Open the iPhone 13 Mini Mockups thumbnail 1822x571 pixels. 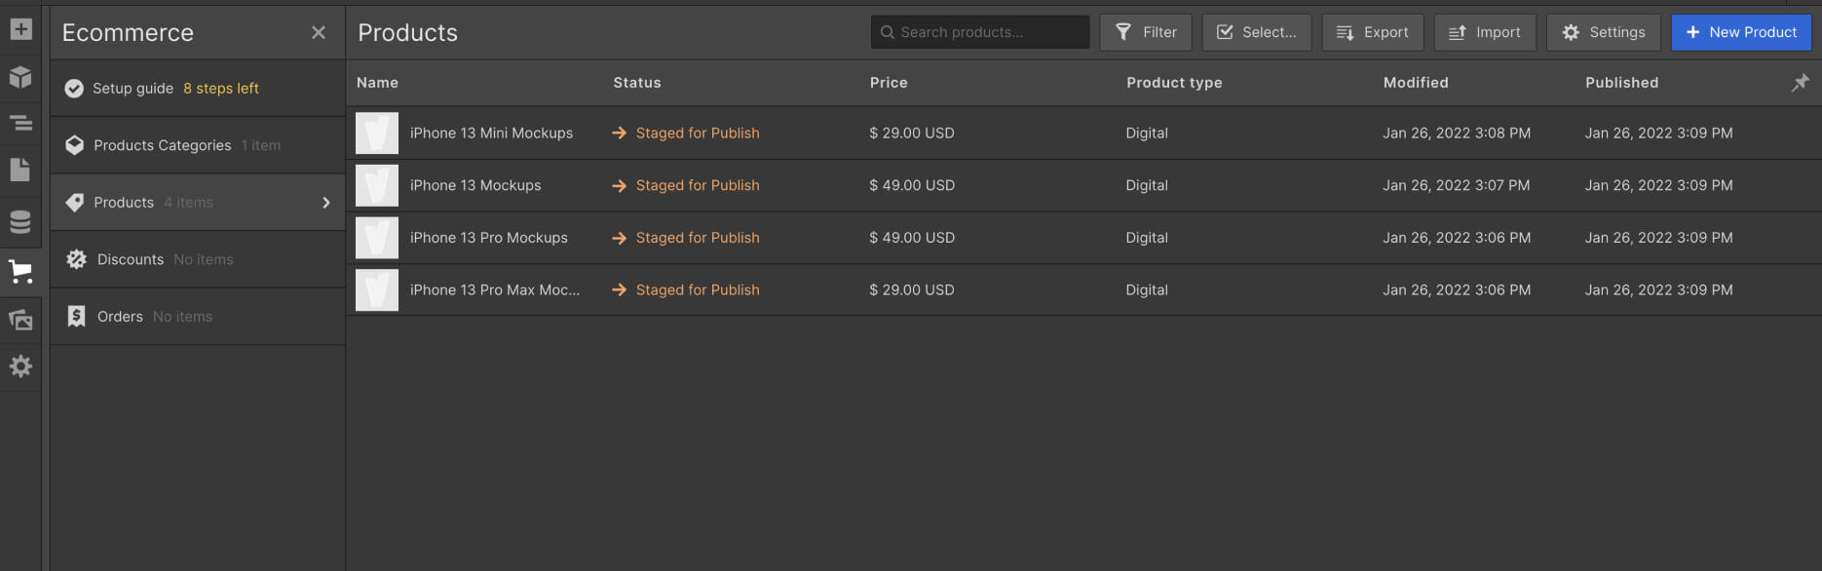coord(377,133)
